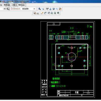Select the 凹模 title block name cell
This screenshot has width=101, height=101.
(77, 92)
